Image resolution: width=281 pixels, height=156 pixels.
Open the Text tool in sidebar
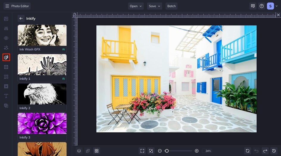pos(6,96)
